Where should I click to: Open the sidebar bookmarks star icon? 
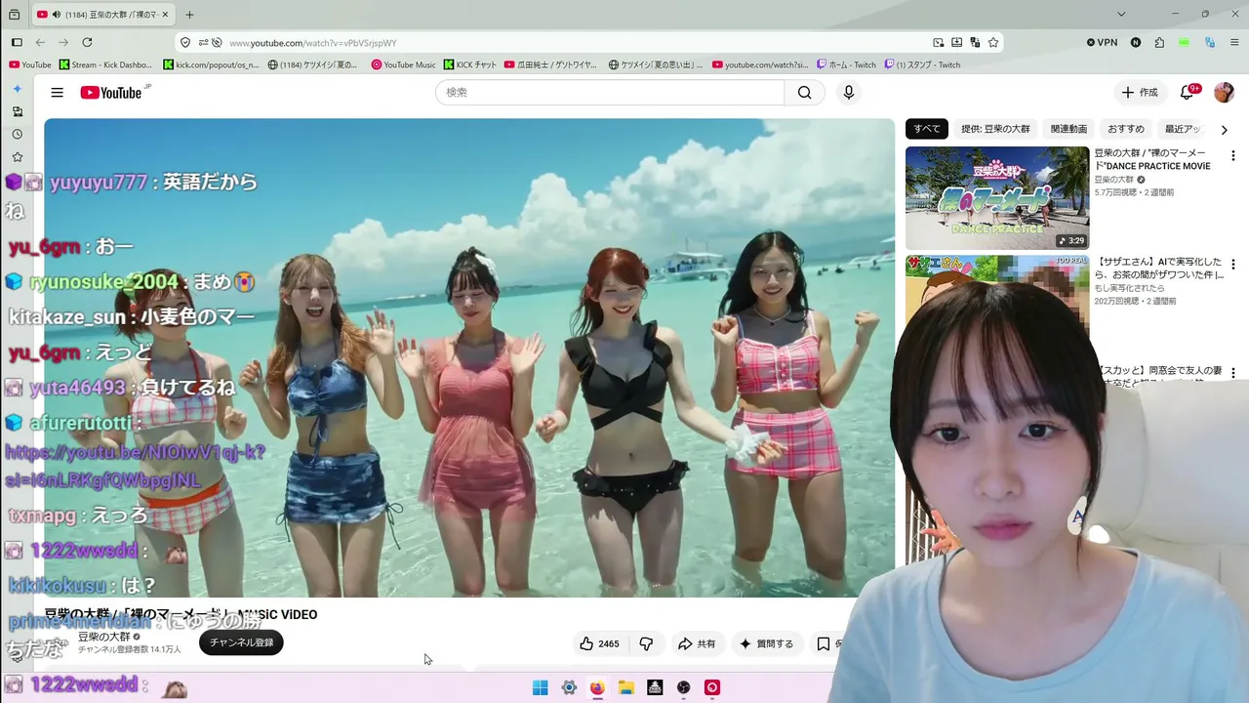click(17, 157)
